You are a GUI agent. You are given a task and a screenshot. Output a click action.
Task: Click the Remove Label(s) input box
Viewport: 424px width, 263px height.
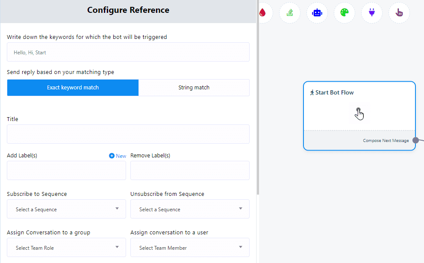(x=190, y=170)
